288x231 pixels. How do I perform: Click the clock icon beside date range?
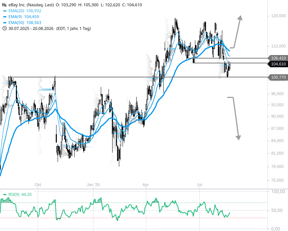pyautogui.click(x=4, y=28)
